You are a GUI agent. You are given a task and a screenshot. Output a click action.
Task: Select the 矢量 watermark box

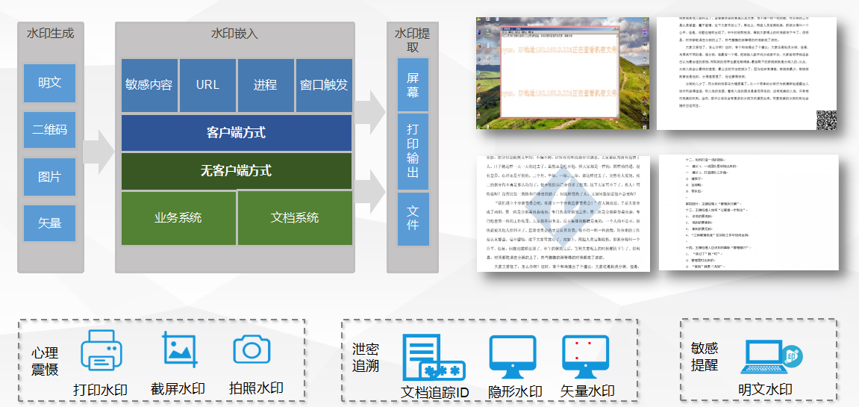(50, 223)
